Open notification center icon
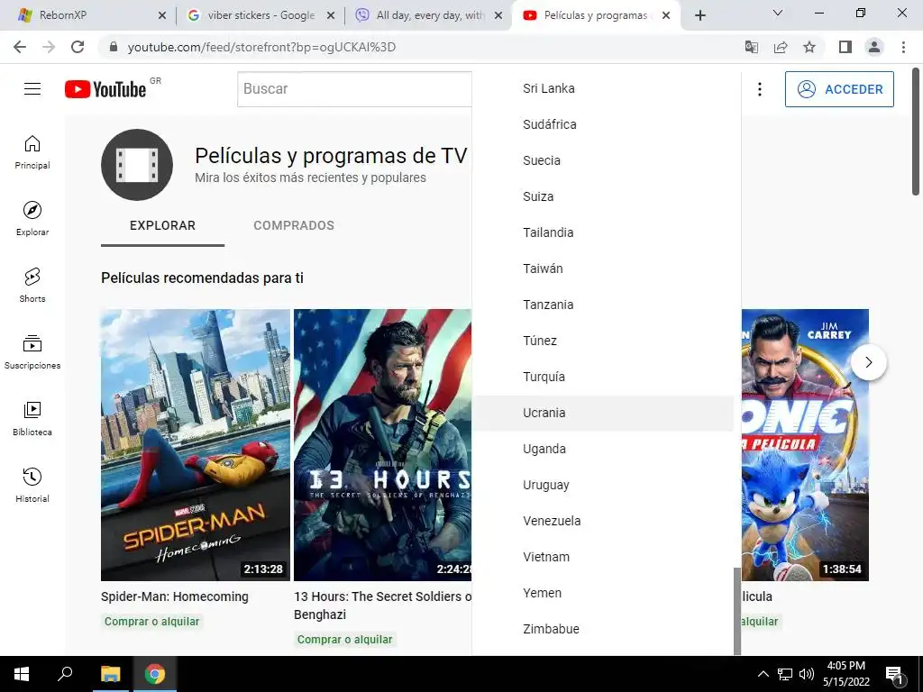 tap(894, 675)
